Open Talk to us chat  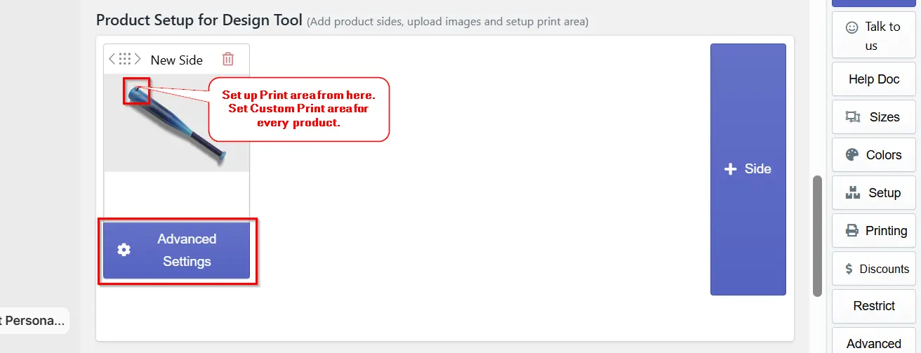tap(874, 36)
